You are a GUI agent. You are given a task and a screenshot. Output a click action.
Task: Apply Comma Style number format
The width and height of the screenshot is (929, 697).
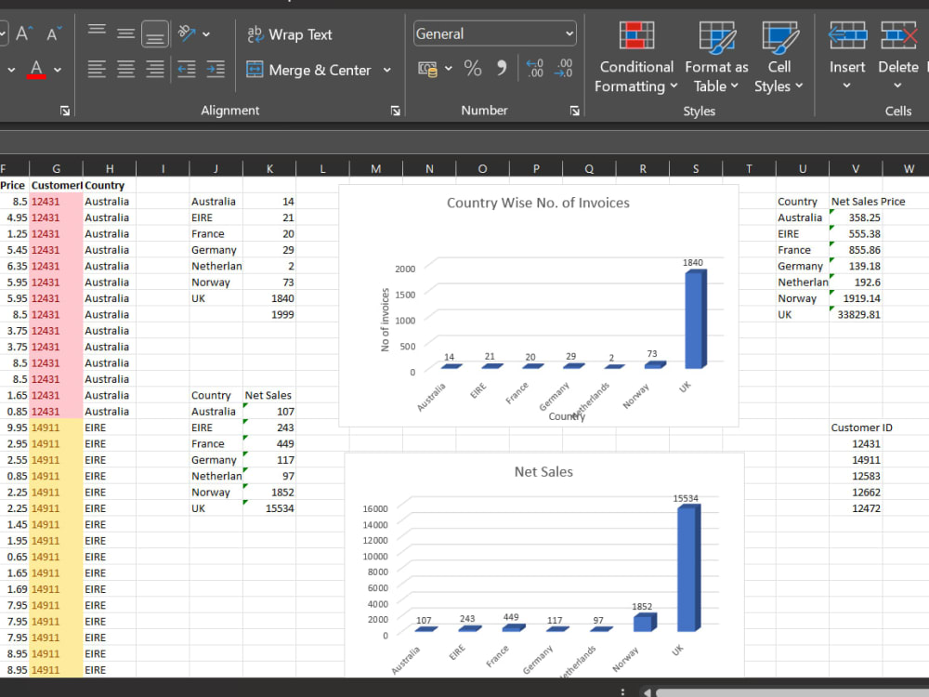[501, 68]
